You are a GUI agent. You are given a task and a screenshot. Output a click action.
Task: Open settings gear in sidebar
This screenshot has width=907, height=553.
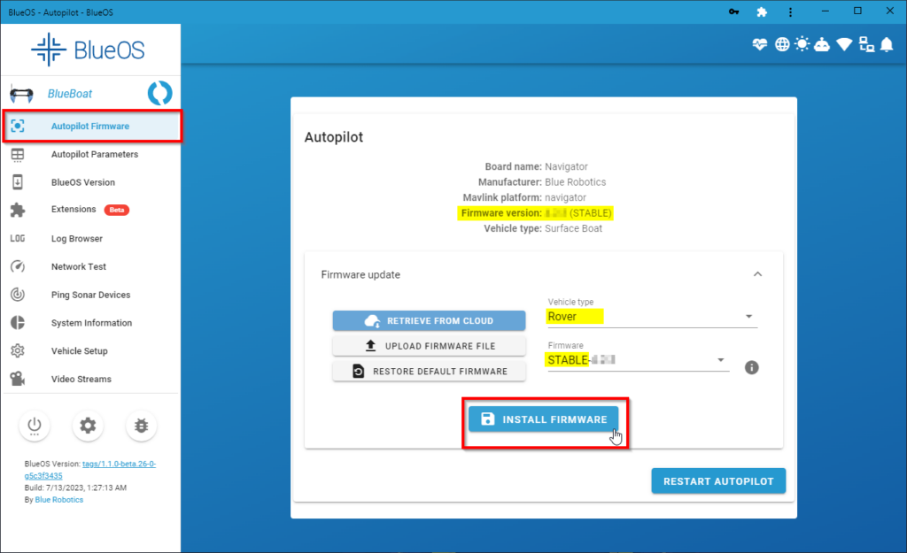[x=88, y=426]
